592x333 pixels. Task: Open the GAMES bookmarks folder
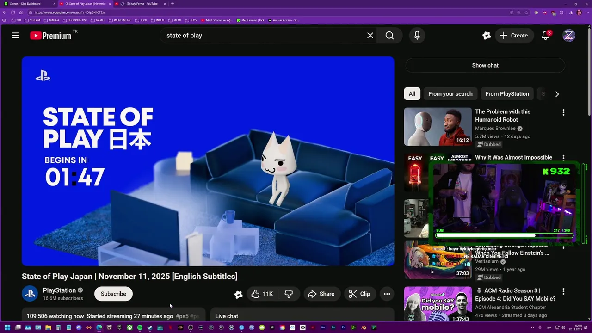98,20
